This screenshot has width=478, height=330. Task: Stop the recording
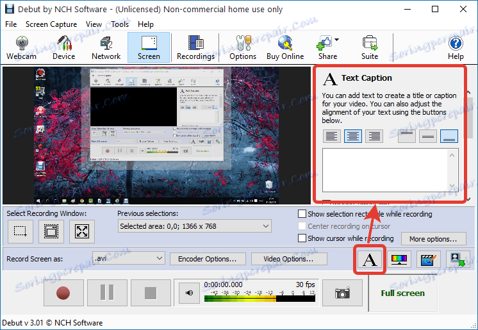(x=151, y=293)
